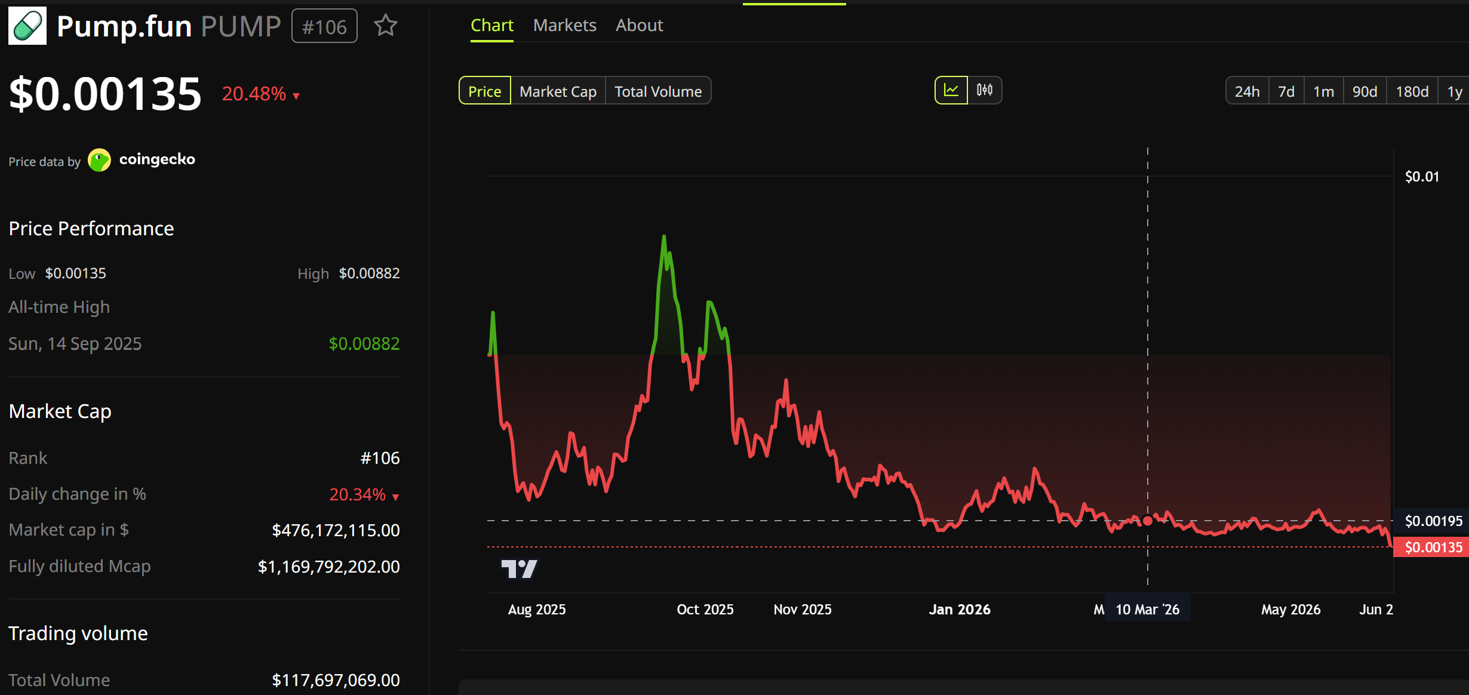Click the TradingView logo on chart
This screenshot has height=695, width=1469.
tap(519, 568)
